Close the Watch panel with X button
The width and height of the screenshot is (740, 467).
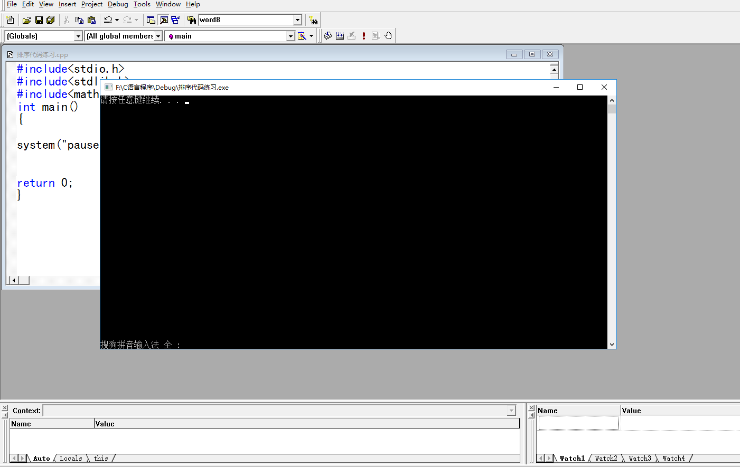coord(531,408)
